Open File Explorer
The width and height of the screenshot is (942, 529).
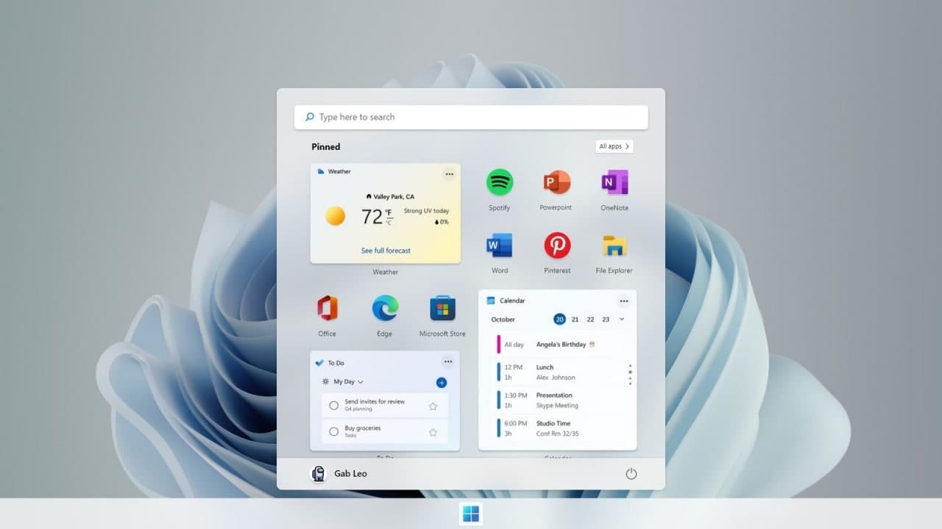click(615, 245)
